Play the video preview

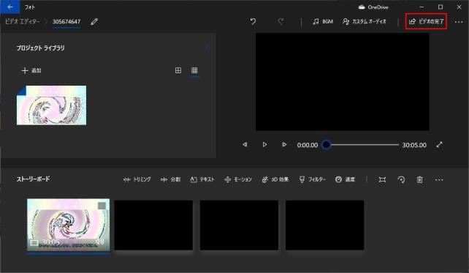[x=264, y=144]
